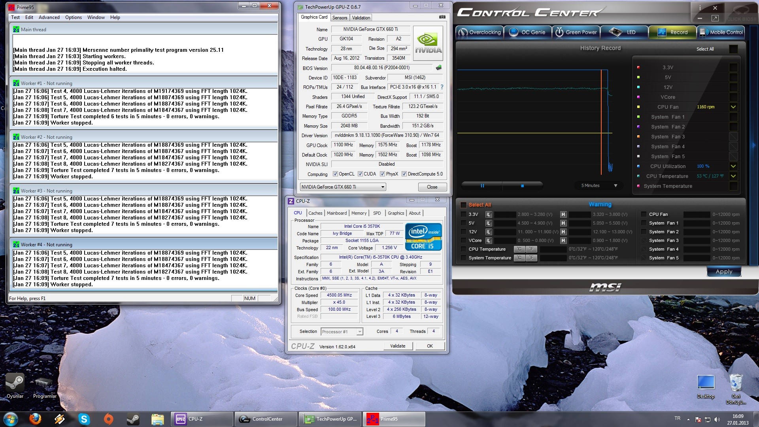Open Steam from the taskbar

coord(133,419)
